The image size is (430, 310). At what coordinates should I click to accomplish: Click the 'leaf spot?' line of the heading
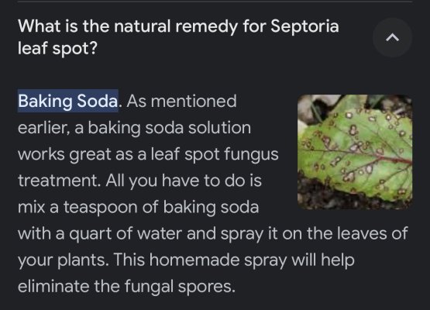[x=57, y=48]
